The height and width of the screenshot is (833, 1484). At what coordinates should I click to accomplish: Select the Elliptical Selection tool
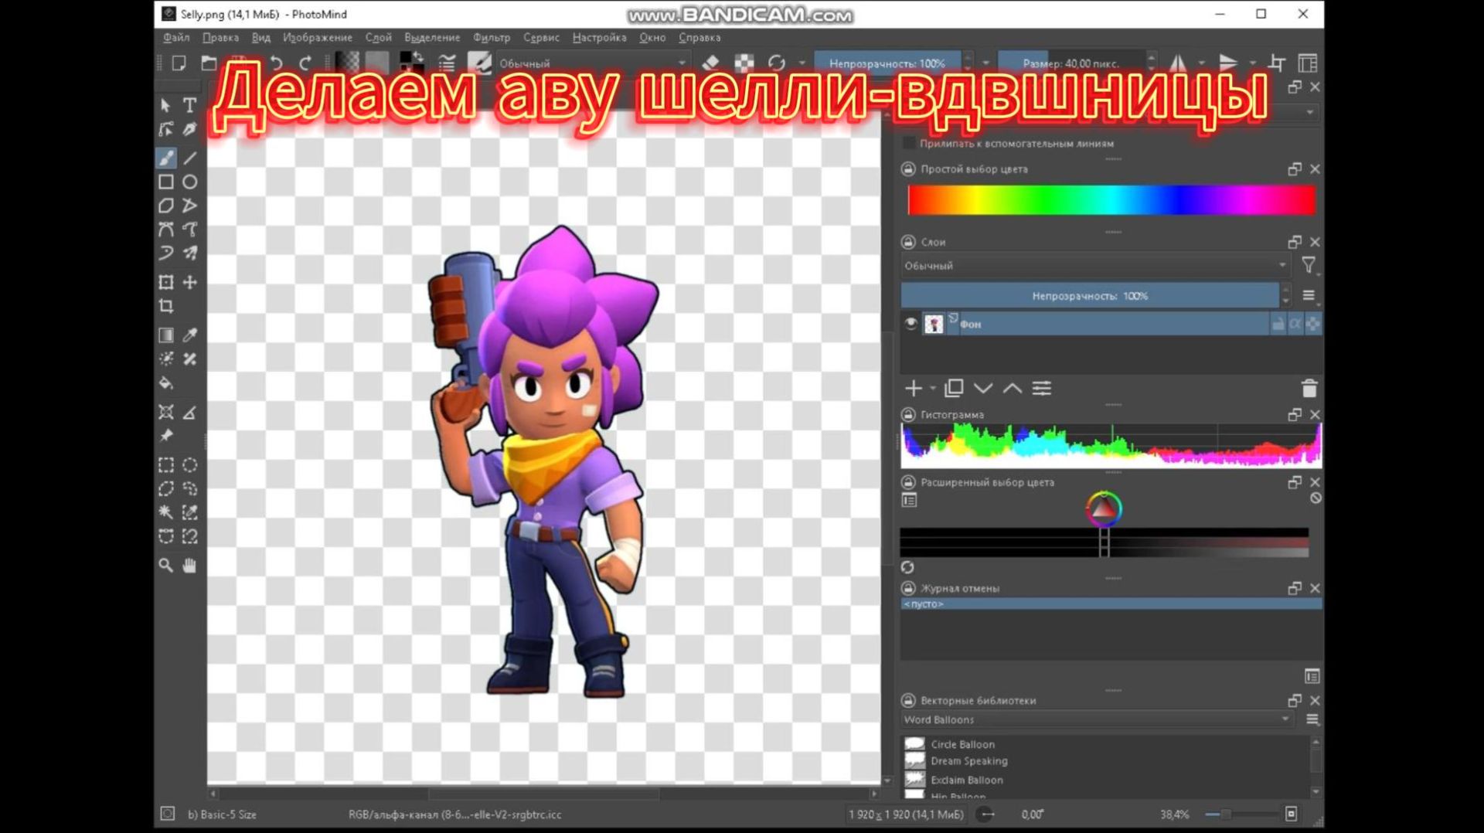(x=189, y=464)
